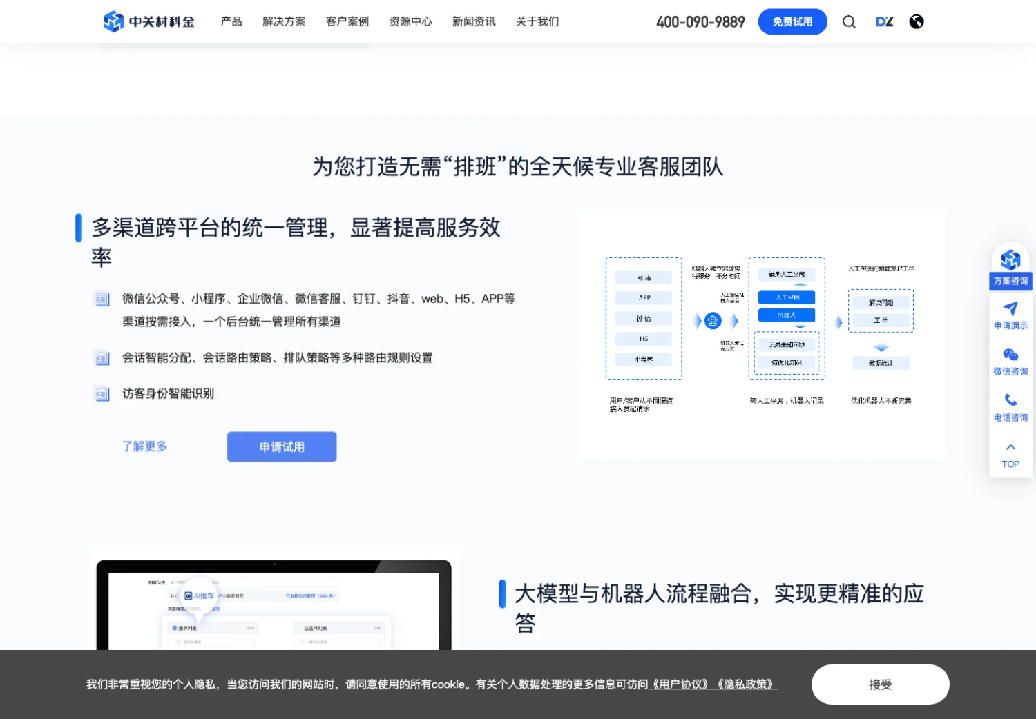
Task: Open the 关于我们 menu
Action: pos(537,21)
